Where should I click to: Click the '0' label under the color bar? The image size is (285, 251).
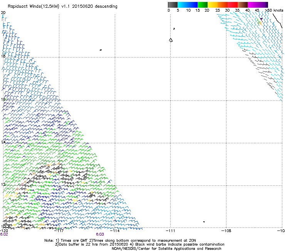point(169,10)
